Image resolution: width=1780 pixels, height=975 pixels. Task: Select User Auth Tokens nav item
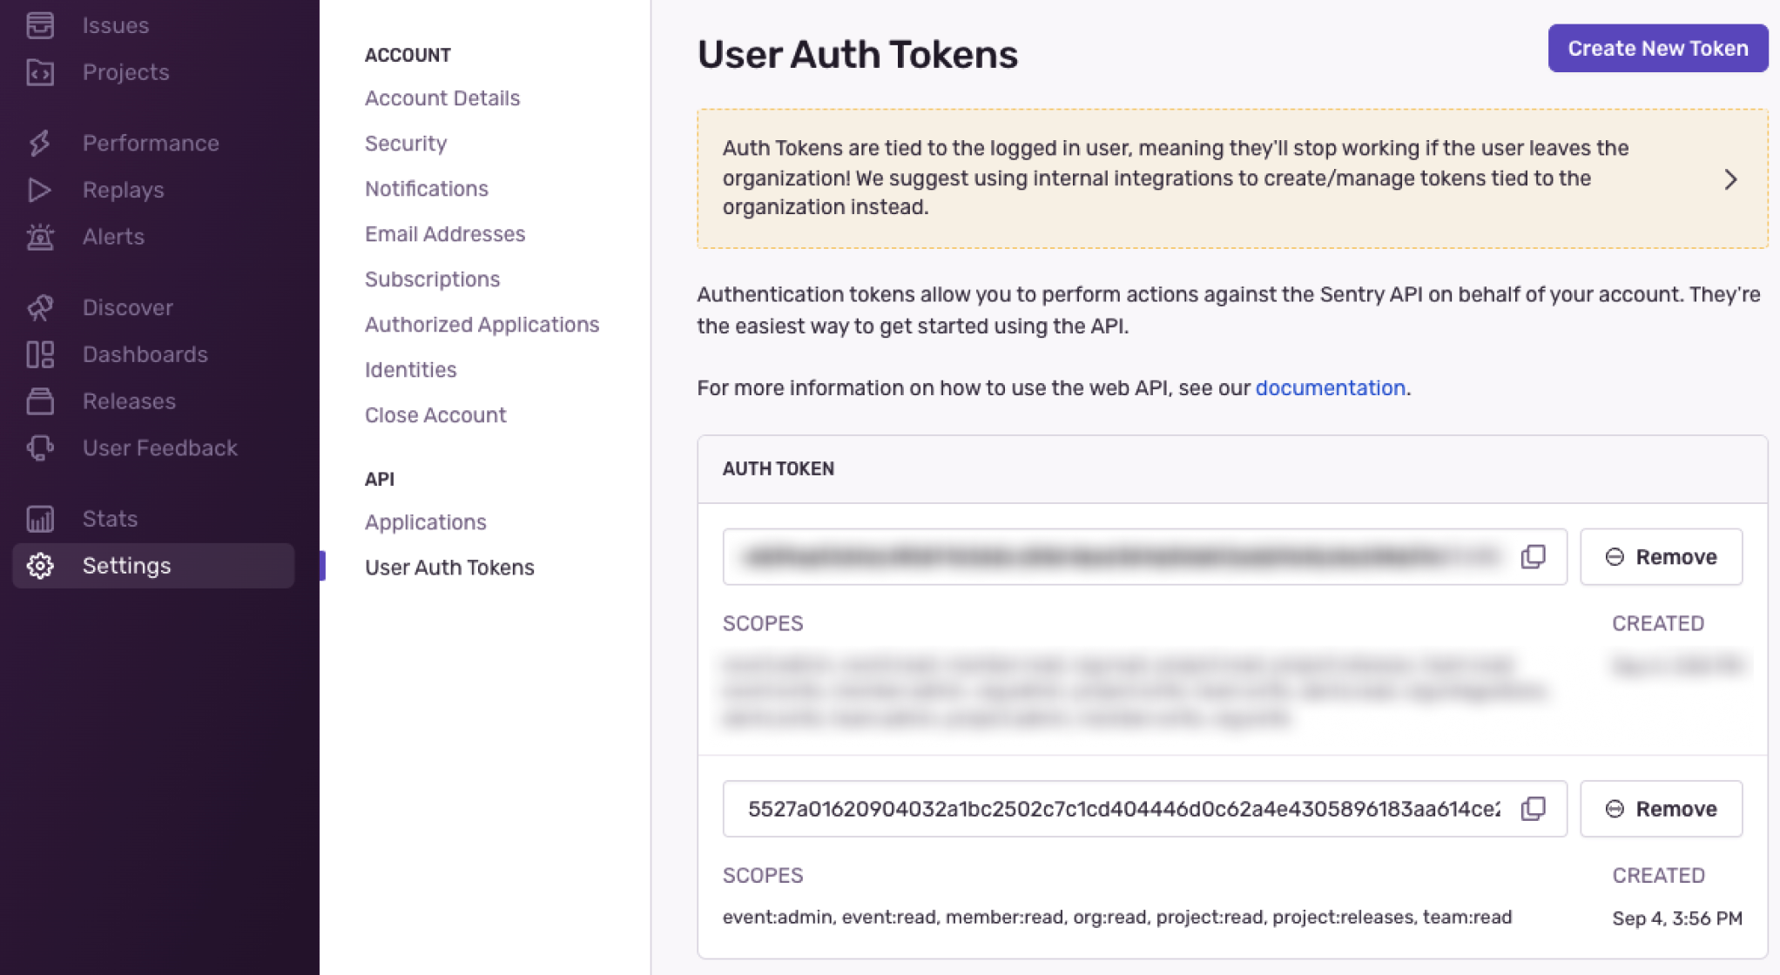click(450, 568)
